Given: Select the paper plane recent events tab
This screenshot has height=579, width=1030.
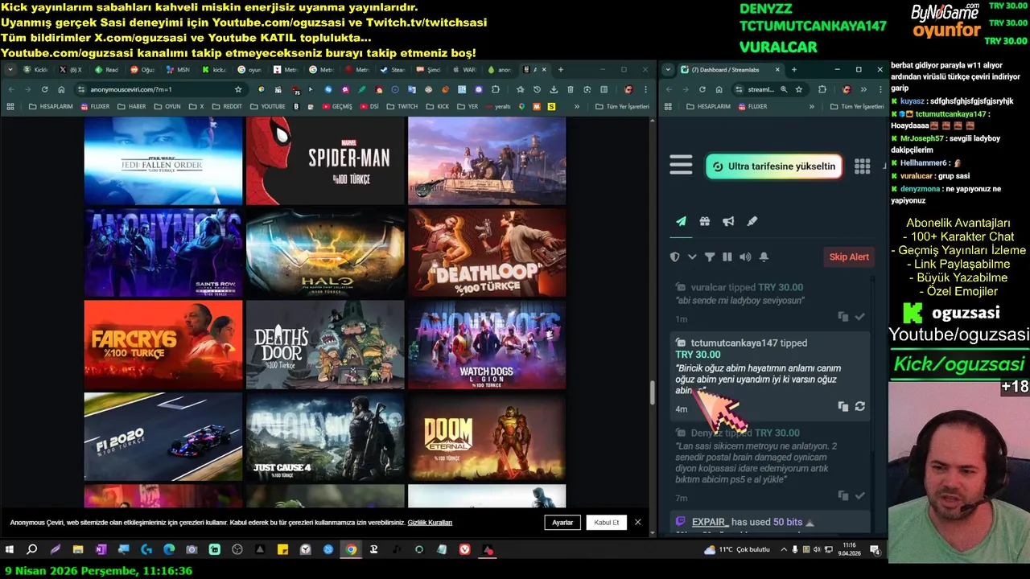Looking at the screenshot, I should (x=681, y=221).
